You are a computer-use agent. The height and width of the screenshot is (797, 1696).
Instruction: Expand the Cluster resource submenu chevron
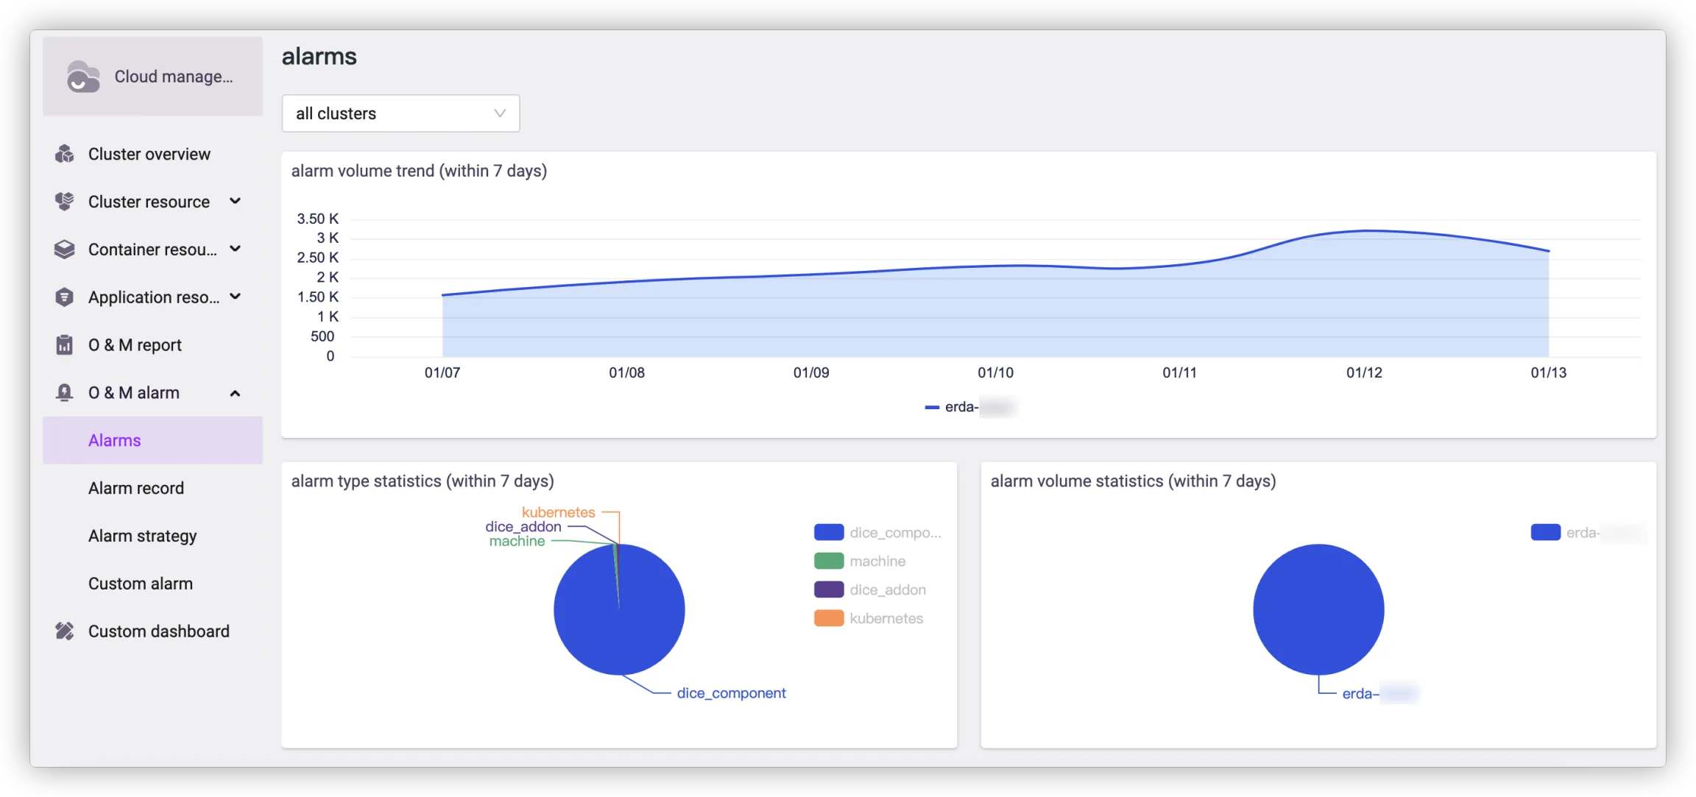click(235, 201)
